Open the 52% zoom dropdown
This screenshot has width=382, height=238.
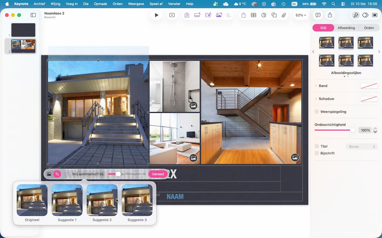click(301, 15)
